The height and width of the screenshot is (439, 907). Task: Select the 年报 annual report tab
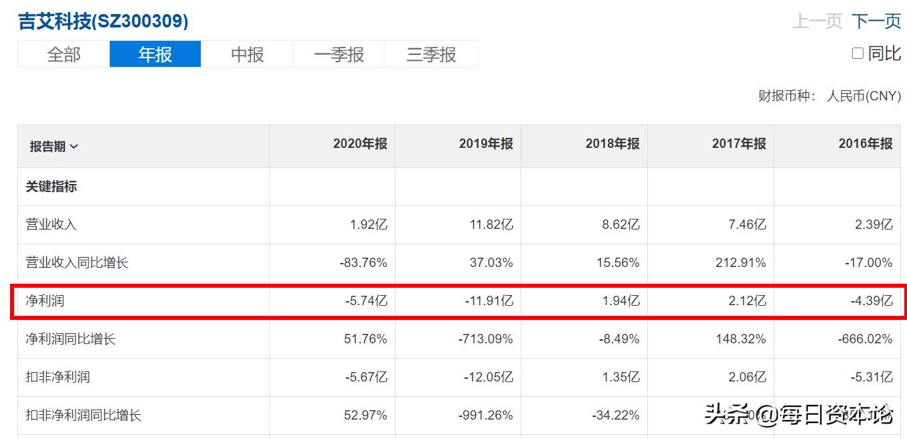(x=155, y=55)
